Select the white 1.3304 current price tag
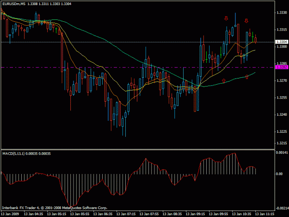Image resolution: width=289 pixels, height=217 pixels. (282, 42)
